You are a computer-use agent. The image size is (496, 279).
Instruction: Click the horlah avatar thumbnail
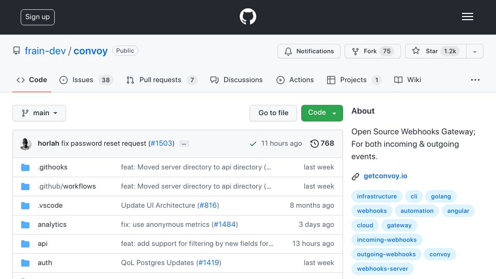click(25, 144)
